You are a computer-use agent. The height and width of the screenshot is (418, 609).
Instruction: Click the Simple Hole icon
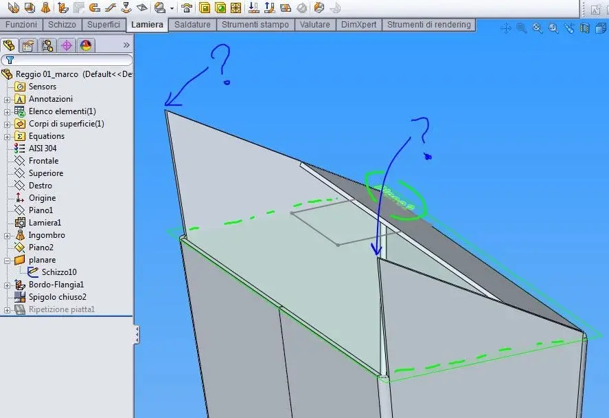(x=220, y=8)
